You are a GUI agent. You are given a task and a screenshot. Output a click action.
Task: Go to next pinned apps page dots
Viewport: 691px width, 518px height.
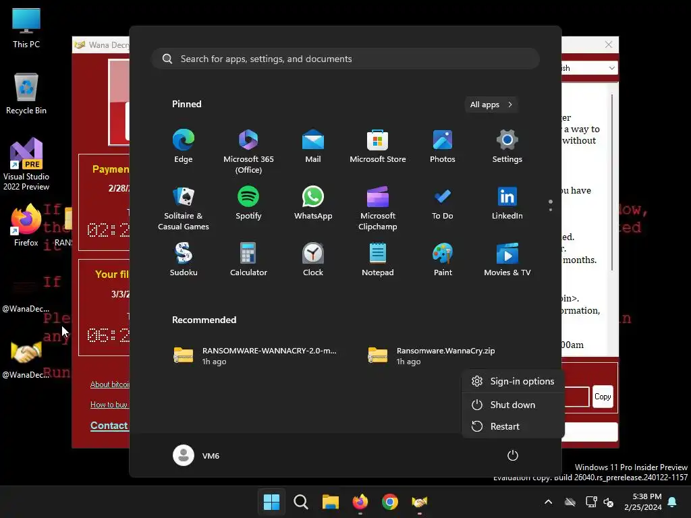pyautogui.click(x=551, y=205)
